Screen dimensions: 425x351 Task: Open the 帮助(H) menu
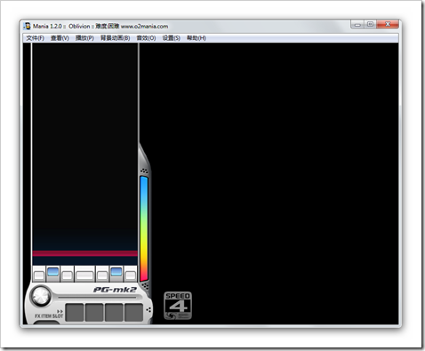[196, 38]
